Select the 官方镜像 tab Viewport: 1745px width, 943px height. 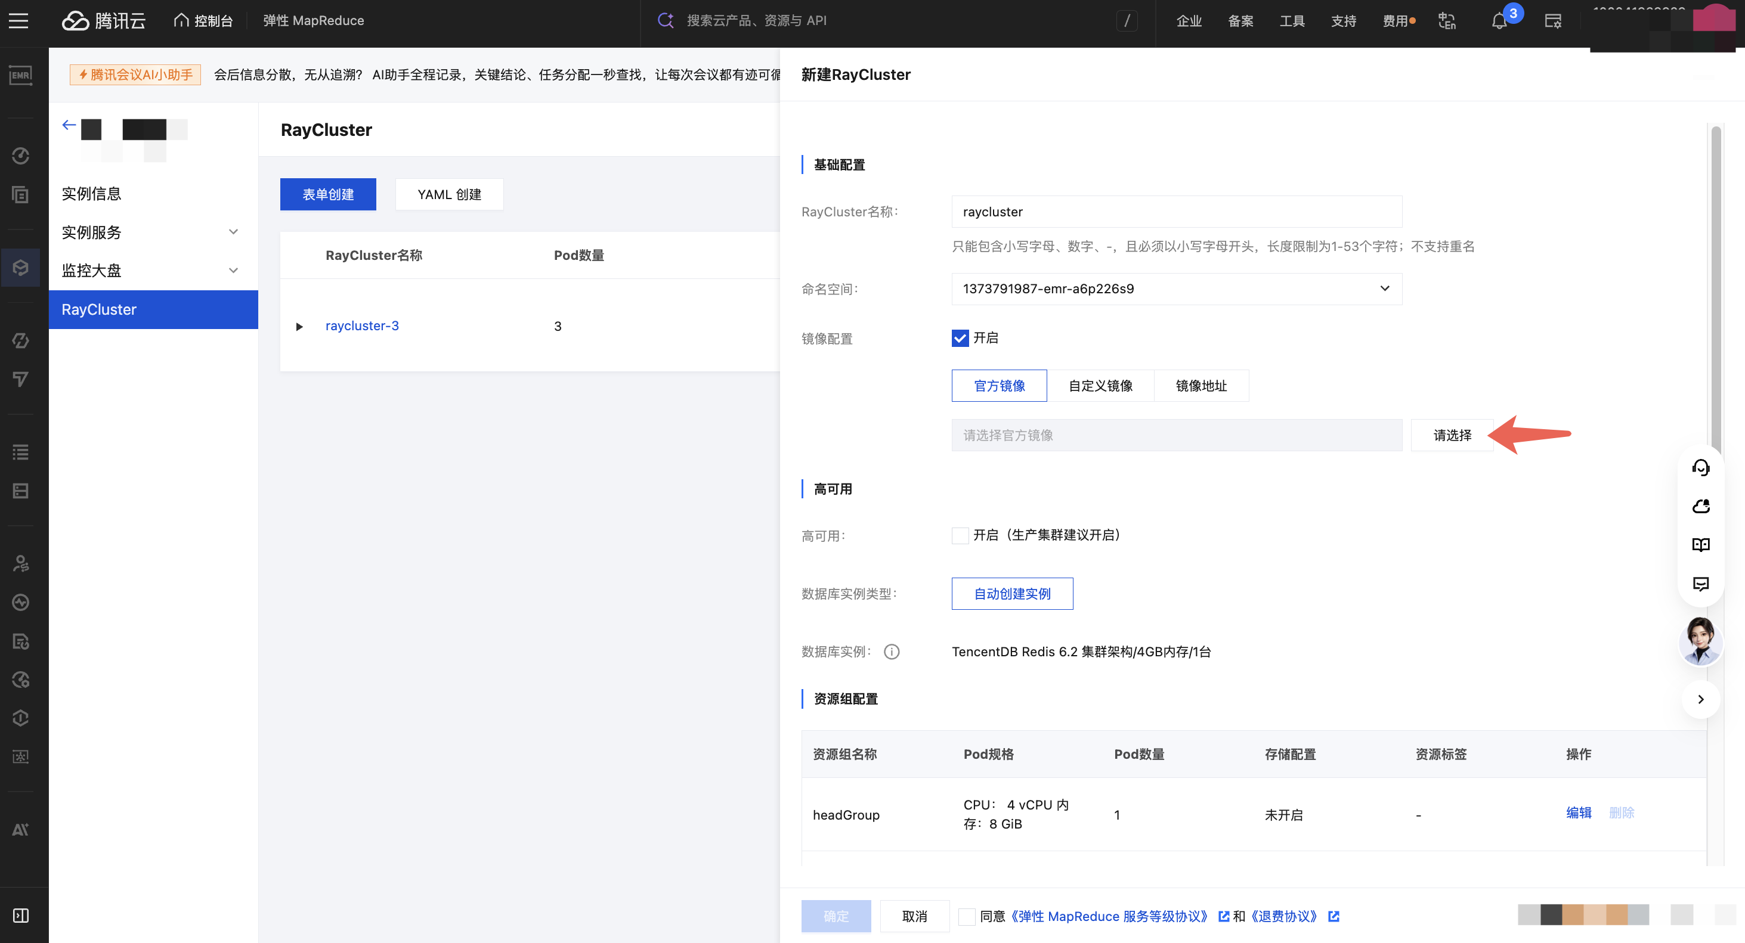coord(999,386)
